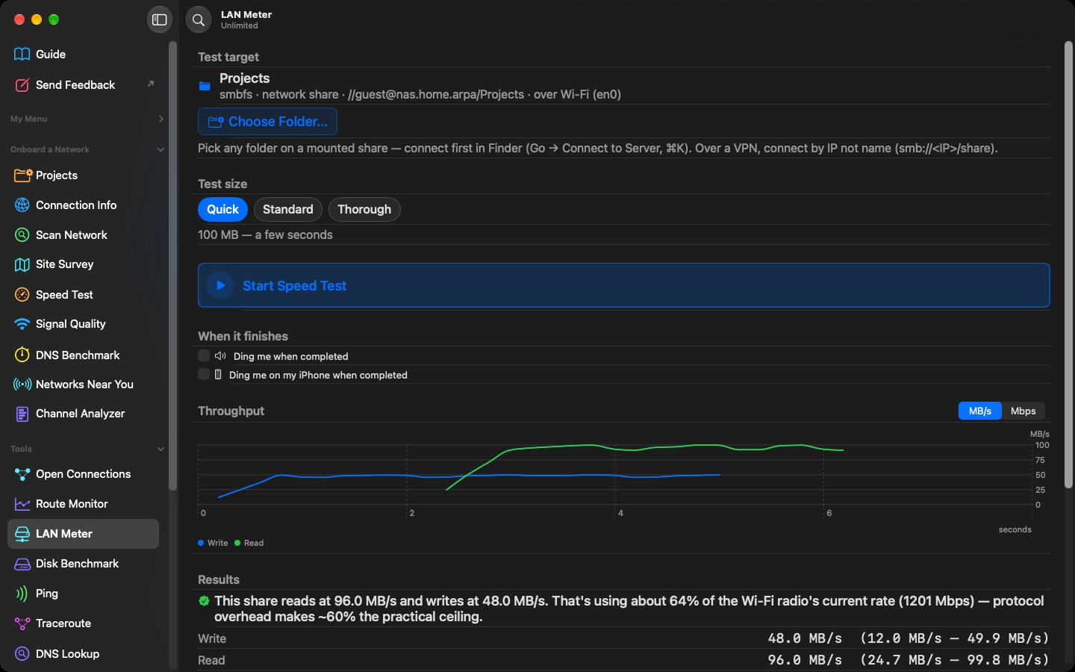Click the blue folder icon beside Projects target
This screenshot has height=672, width=1075.
point(205,86)
